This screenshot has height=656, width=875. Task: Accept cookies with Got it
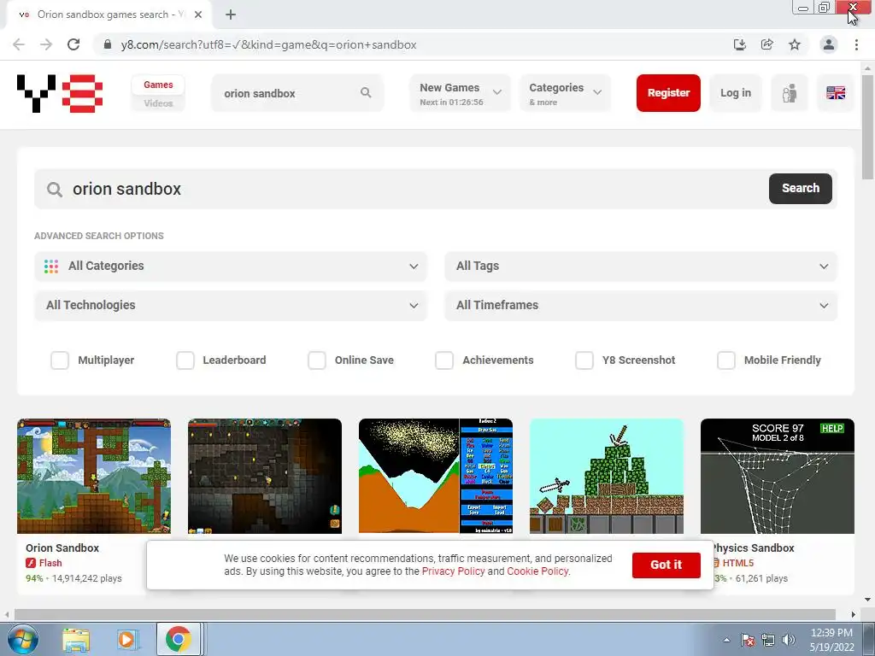(666, 565)
